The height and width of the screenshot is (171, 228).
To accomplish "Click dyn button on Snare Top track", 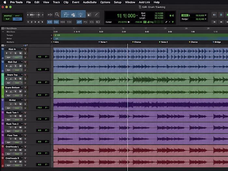I will pyautogui.click(x=8, y=83).
